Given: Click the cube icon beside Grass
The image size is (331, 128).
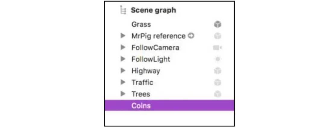Looking at the screenshot, I should [x=217, y=25].
